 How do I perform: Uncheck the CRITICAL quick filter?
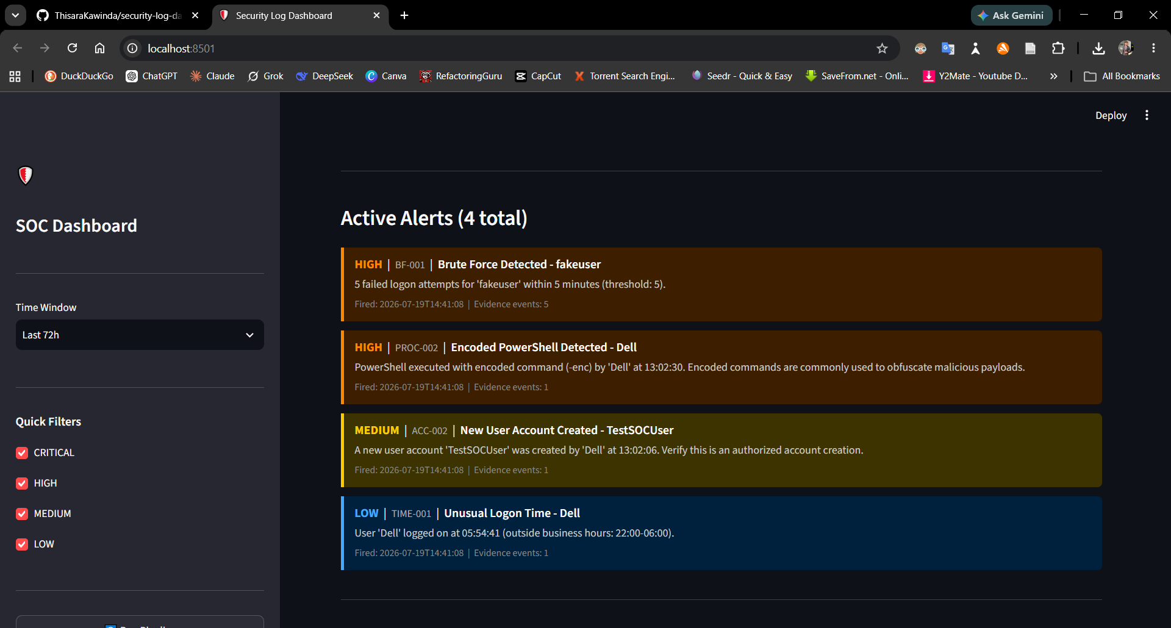22,452
